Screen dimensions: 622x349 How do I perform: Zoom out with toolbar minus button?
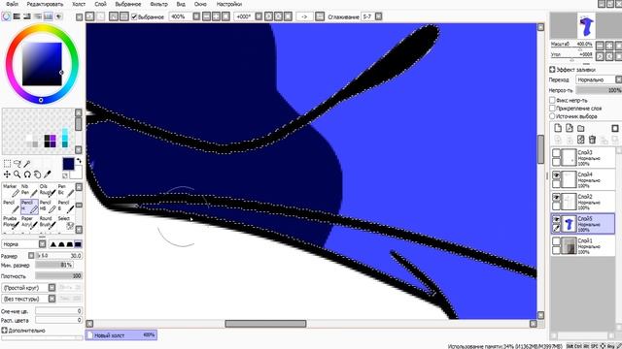tap(206, 16)
